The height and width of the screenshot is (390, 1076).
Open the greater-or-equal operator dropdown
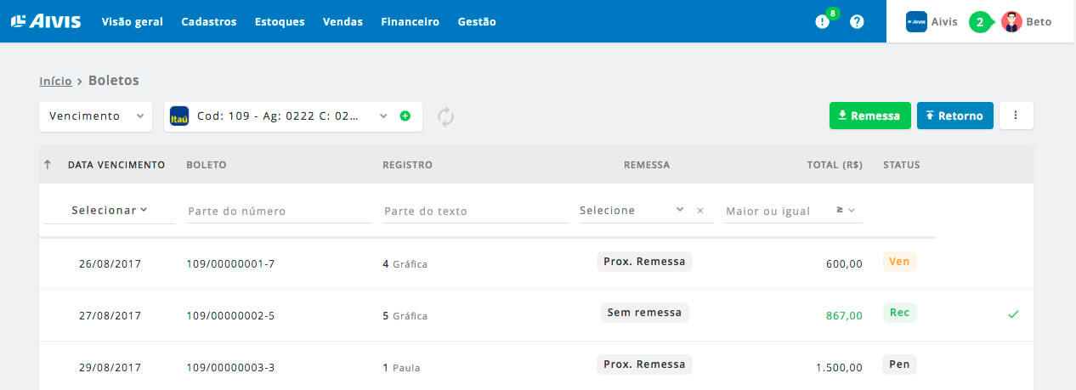(x=846, y=211)
